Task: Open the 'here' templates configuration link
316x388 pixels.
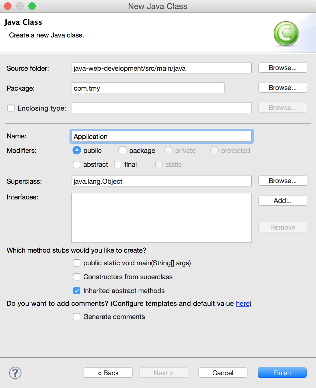Action: 243,303
